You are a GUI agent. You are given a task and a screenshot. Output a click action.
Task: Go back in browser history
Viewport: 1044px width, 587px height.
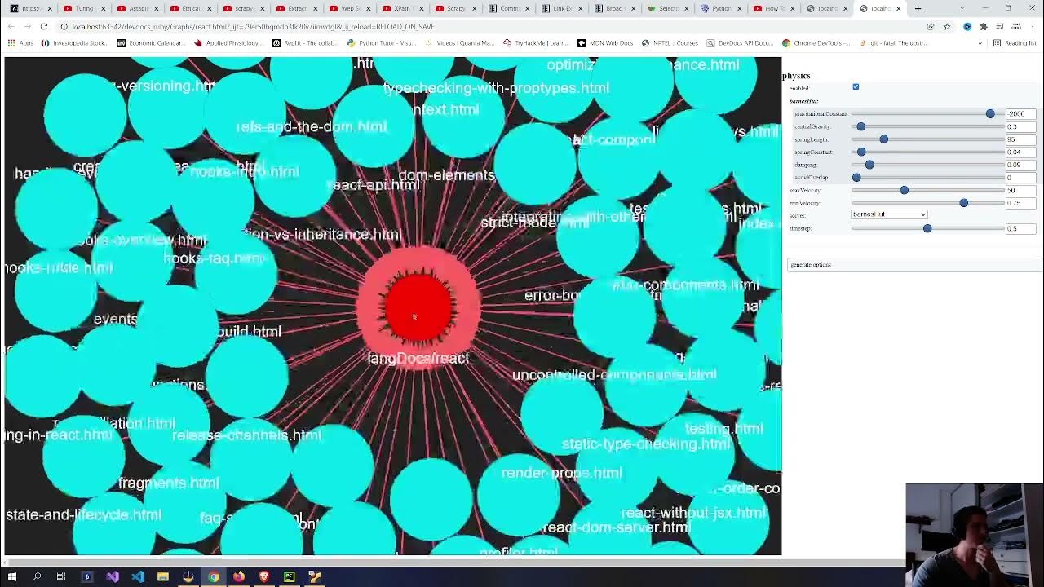coord(11,26)
